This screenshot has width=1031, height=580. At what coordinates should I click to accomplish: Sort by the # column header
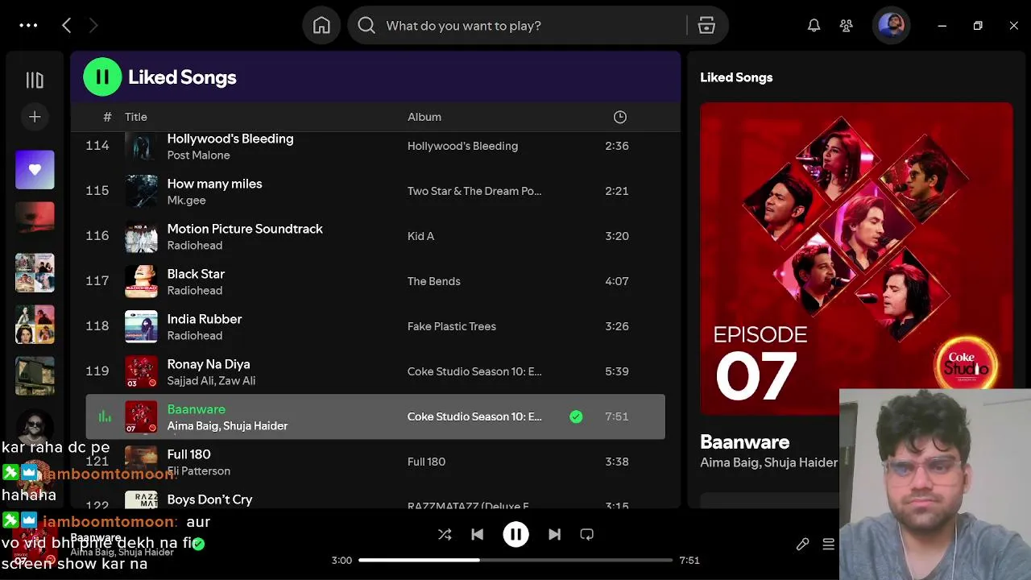pyautogui.click(x=107, y=117)
